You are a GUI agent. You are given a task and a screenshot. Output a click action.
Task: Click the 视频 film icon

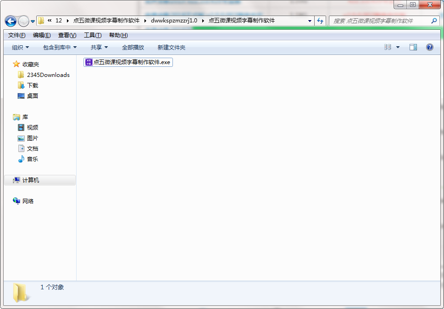tap(21, 128)
